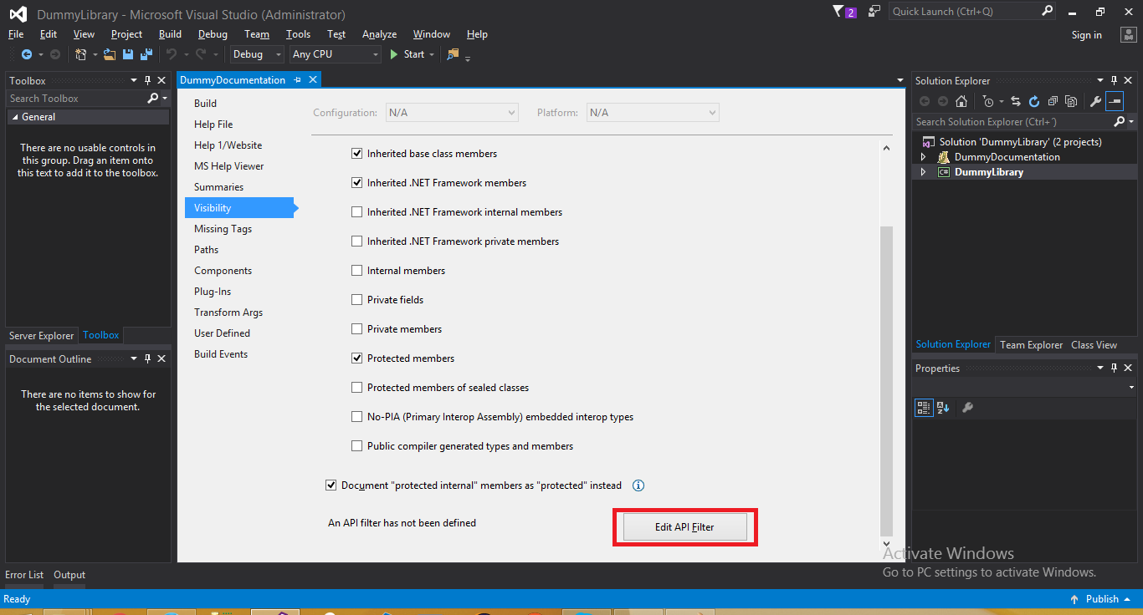Click the search icon in Toolbox search box
The width and height of the screenshot is (1143, 615).
click(x=152, y=99)
